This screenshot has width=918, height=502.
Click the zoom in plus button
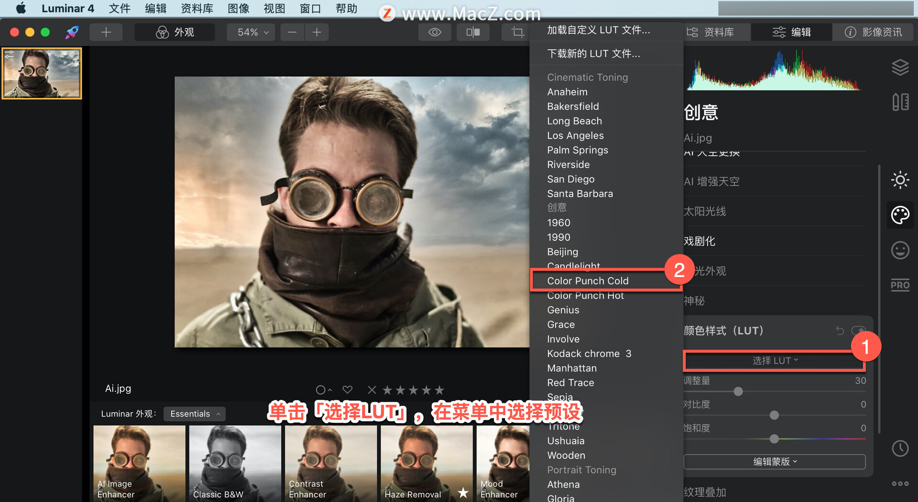tap(317, 32)
